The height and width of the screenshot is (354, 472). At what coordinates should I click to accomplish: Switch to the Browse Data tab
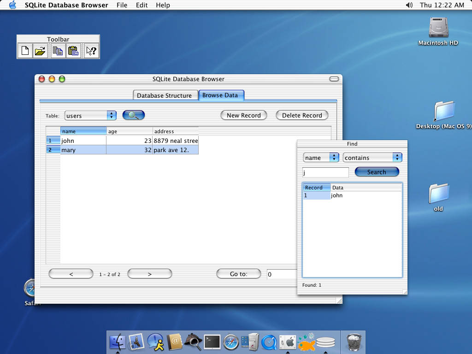[x=221, y=95]
